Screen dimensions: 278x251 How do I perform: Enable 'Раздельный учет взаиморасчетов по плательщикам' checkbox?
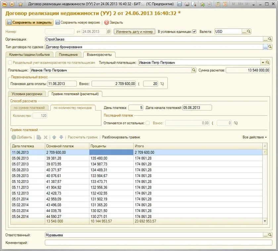10,63
